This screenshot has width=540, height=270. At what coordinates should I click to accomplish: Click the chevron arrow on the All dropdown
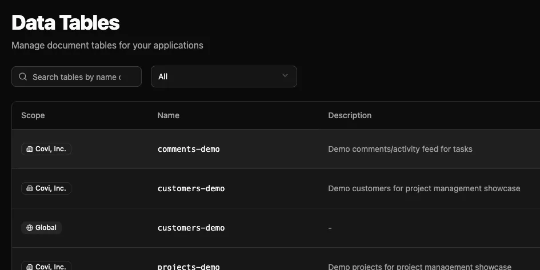(x=285, y=76)
